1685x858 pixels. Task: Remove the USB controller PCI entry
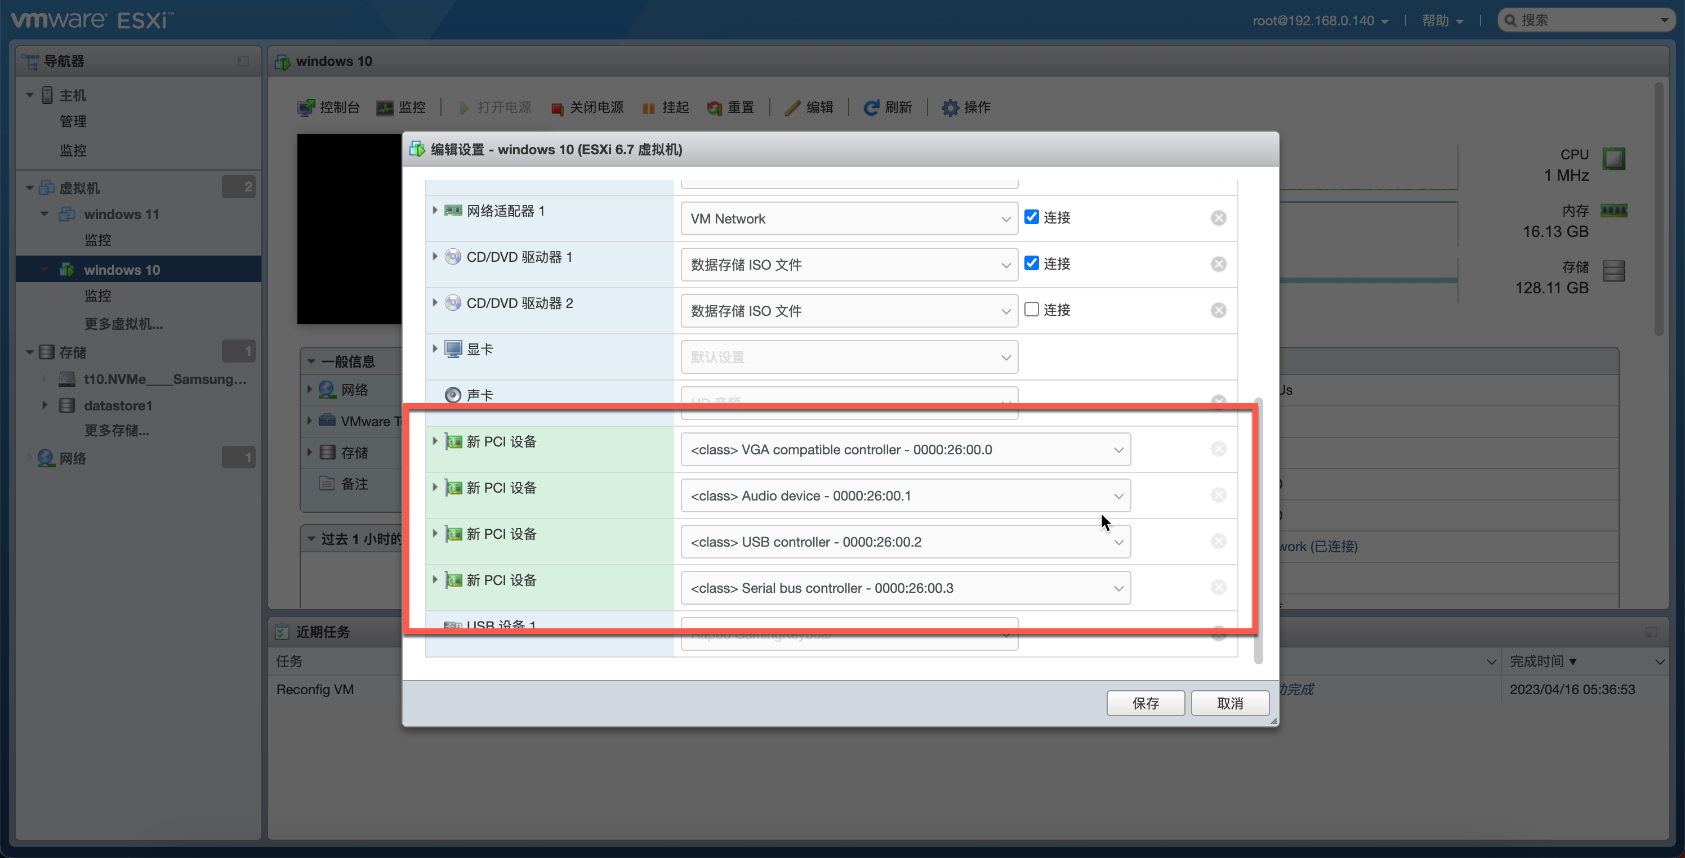(x=1218, y=541)
